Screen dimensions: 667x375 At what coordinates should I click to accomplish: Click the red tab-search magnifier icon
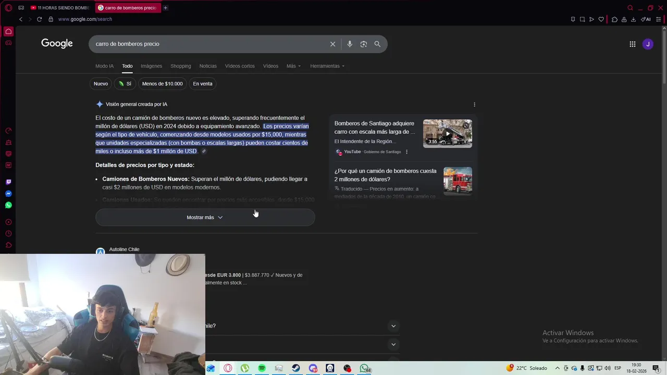click(630, 8)
